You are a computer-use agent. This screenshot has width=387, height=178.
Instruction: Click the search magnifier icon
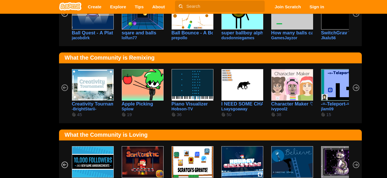[x=180, y=6]
